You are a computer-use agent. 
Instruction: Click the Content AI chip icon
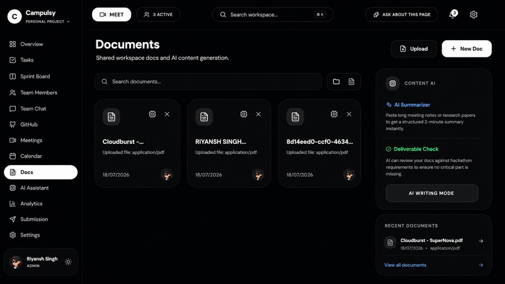click(393, 83)
